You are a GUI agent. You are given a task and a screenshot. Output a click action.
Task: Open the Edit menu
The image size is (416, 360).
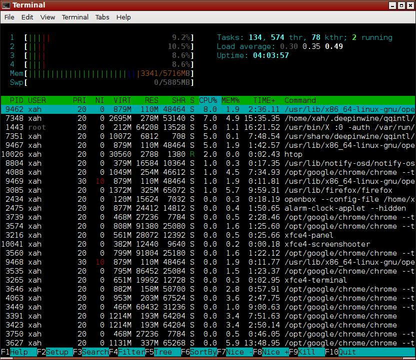pos(27,17)
